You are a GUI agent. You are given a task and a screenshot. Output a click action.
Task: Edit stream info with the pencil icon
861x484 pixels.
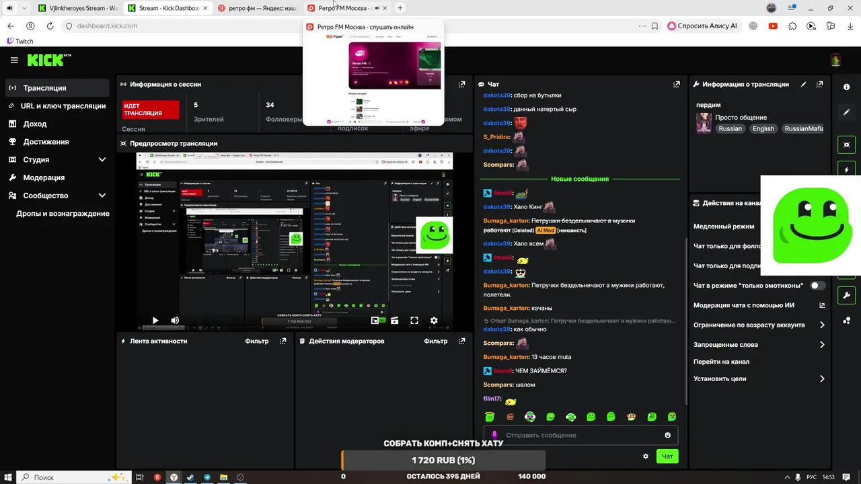coord(803,85)
